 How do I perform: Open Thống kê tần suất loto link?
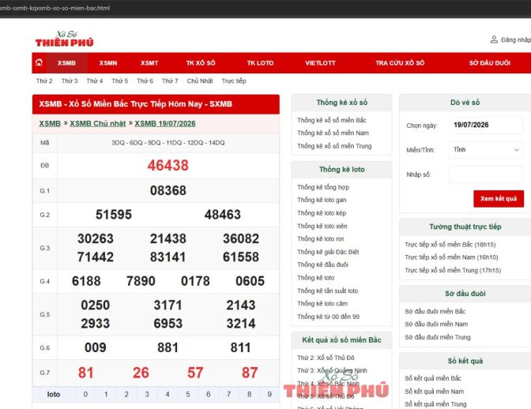327,291
